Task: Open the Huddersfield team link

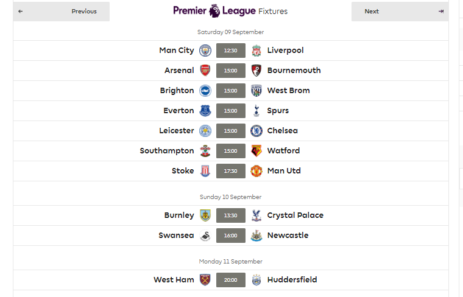Action: (x=292, y=279)
